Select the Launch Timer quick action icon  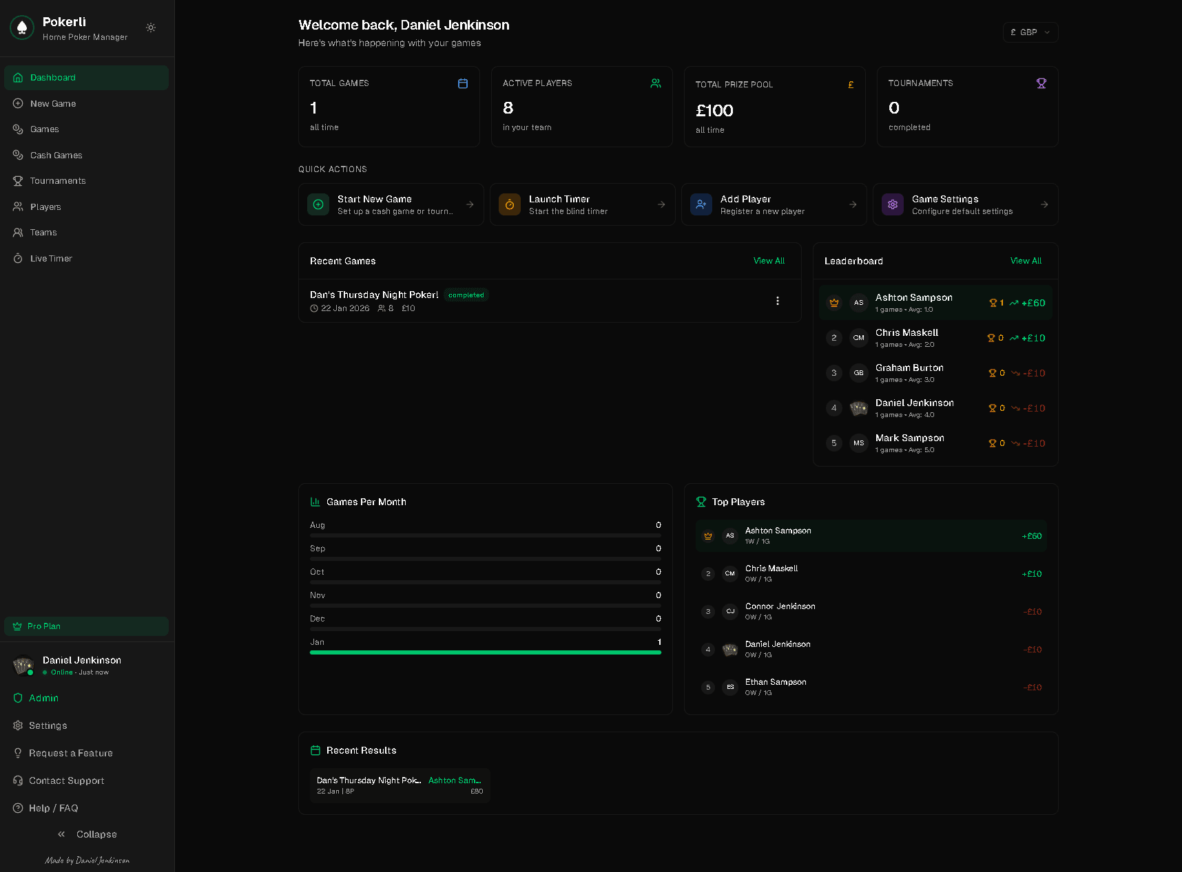click(x=509, y=204)
